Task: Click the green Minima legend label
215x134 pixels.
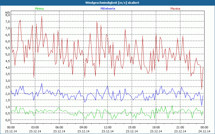Action: (39, 9)
